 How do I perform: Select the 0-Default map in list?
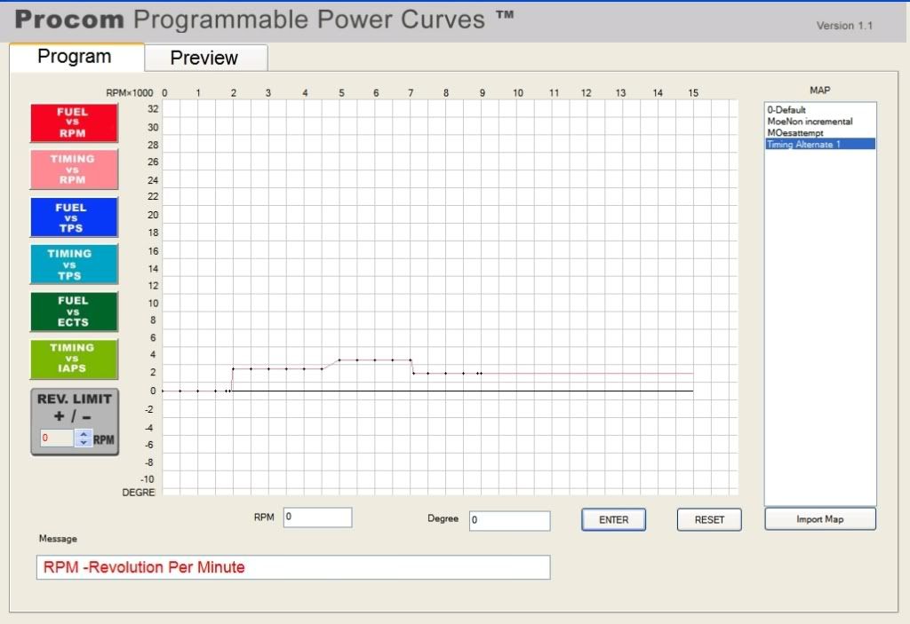tap(786, 110)
